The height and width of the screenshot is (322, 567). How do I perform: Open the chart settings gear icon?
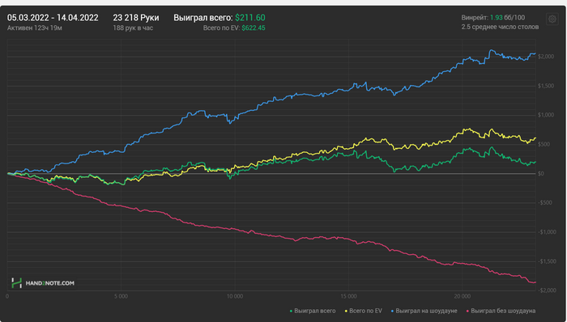[x=552, y=19]
